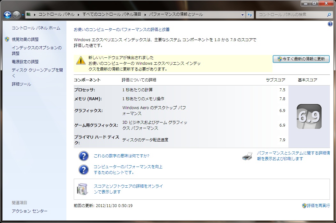
Task: Click the 7.8 memory subscore
Action: (x=282, y=99)
